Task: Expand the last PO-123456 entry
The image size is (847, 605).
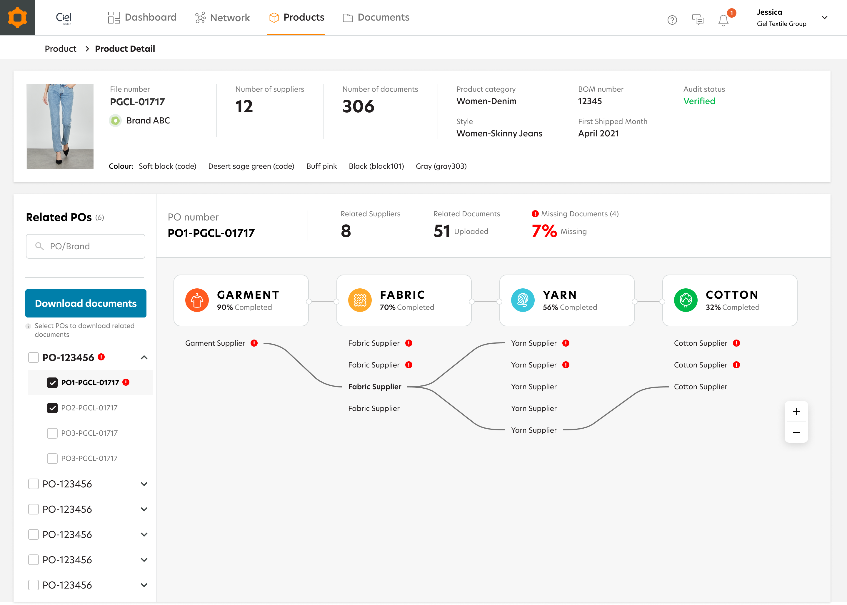Action: click(x=144, y=585)
